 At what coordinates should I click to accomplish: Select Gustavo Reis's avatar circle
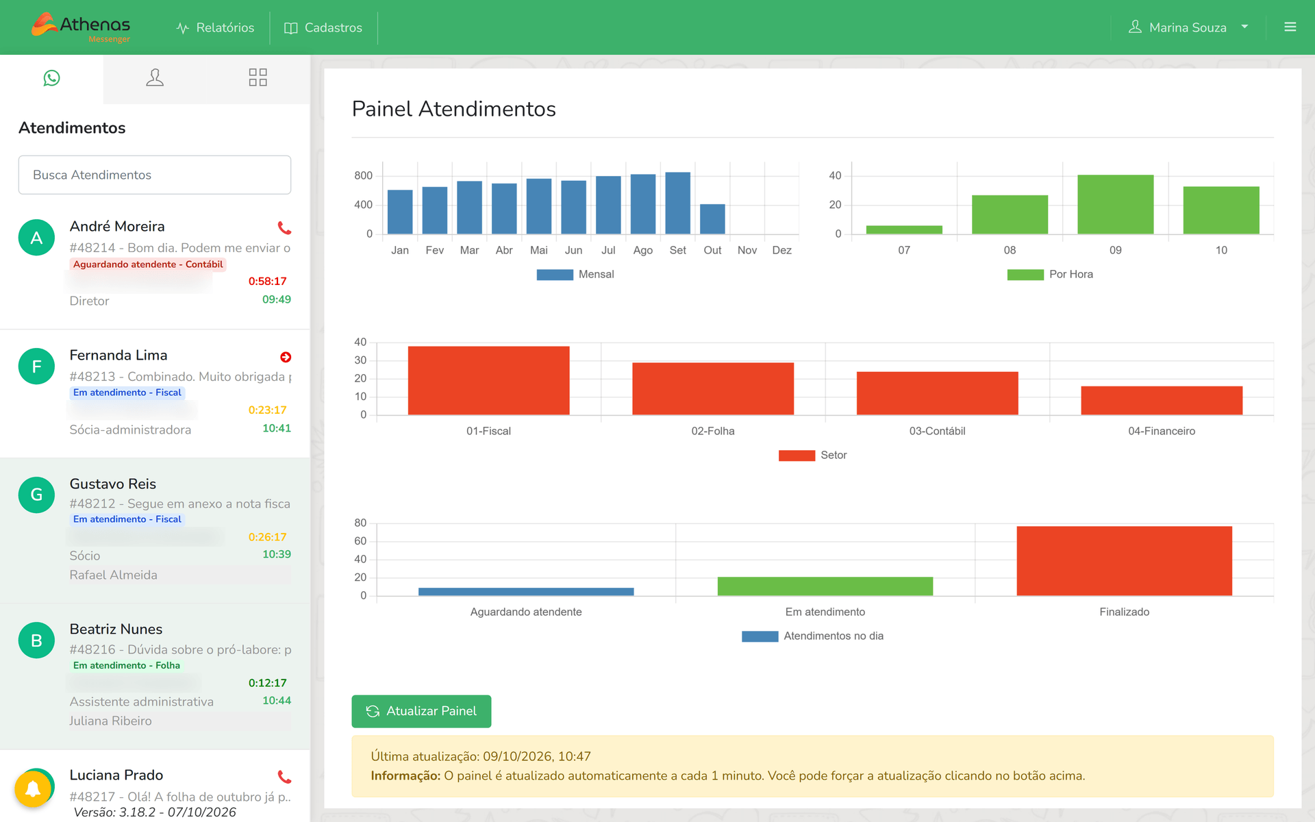(36, 495)
